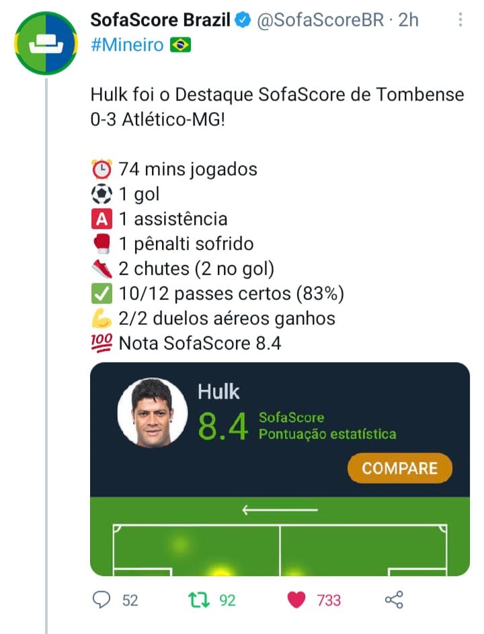Click Hulk's player photo
The width and height of the screenshot is (484, 634).
click(153, 413)
